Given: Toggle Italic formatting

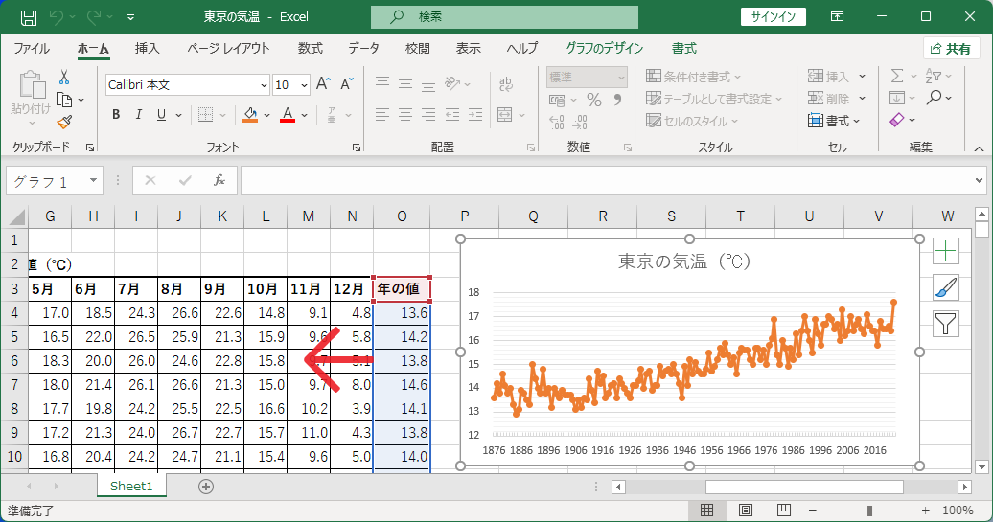Looking at the screenshot, I should click(139, 115).
